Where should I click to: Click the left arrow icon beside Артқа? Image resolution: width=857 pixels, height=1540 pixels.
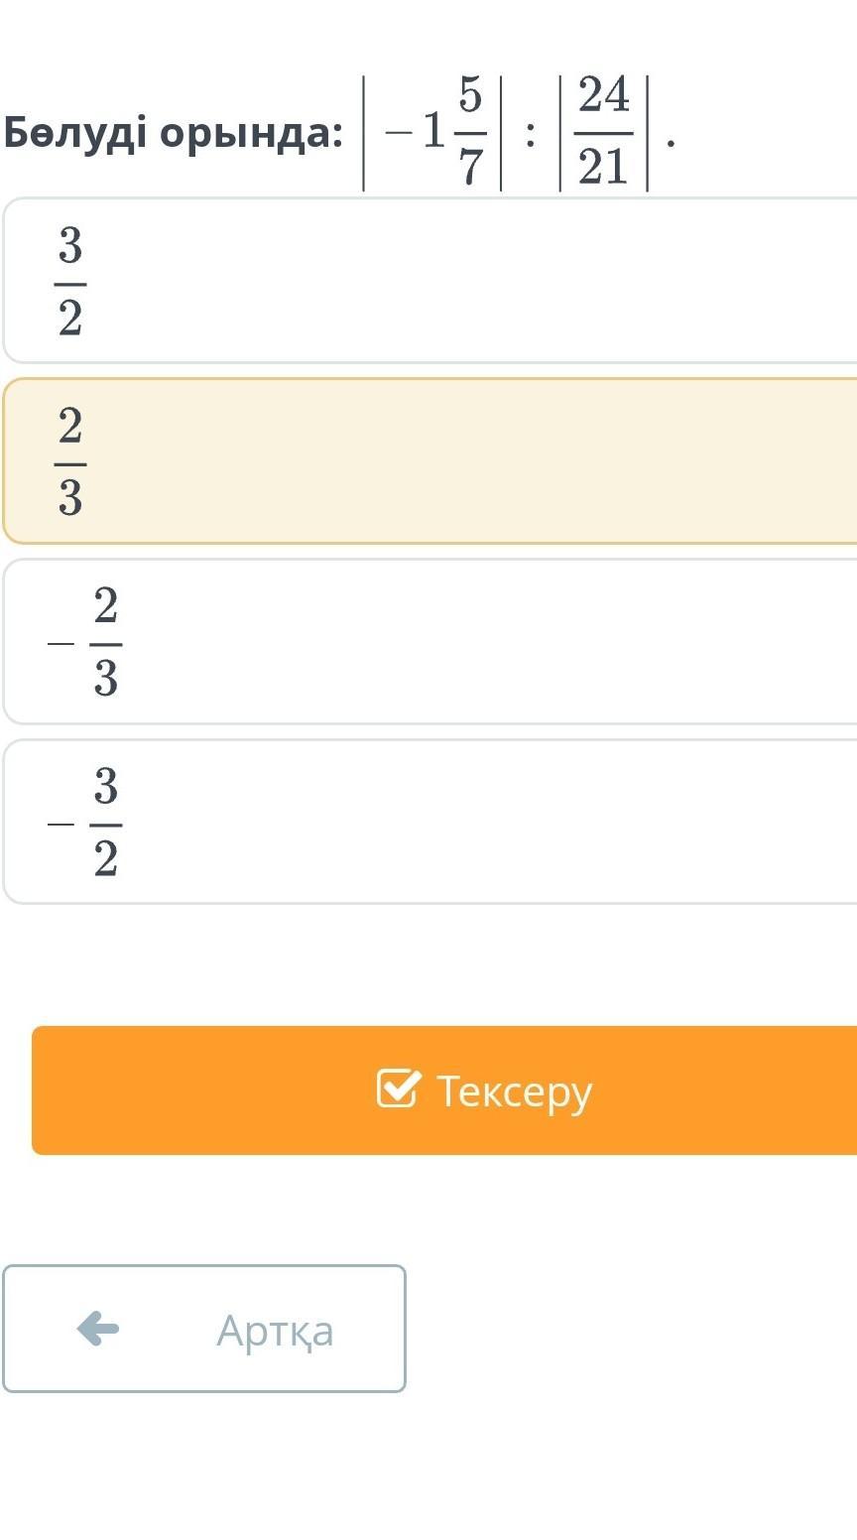click(x=98, y=1328)
